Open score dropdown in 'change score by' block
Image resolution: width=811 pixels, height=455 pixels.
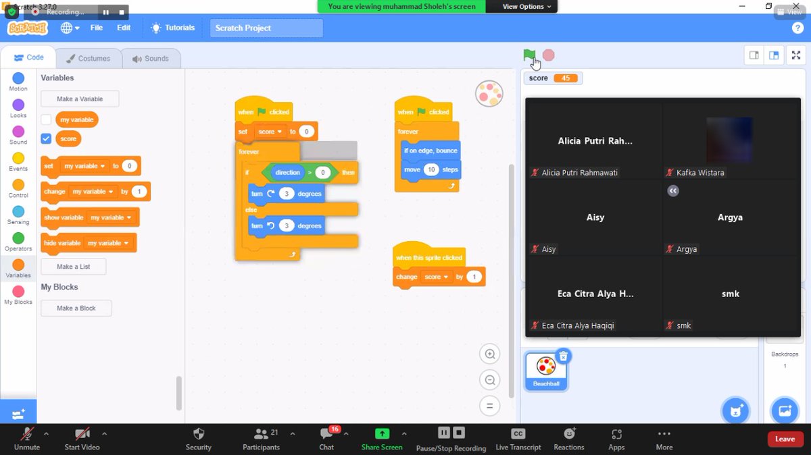click(x=437, y=277)
